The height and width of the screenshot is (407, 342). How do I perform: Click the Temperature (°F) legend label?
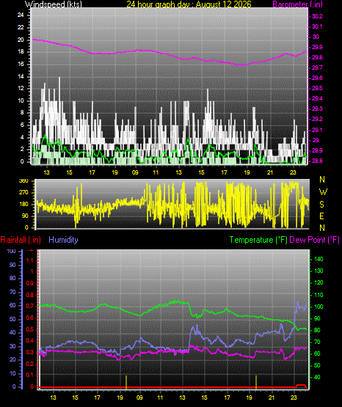[258, 240]
